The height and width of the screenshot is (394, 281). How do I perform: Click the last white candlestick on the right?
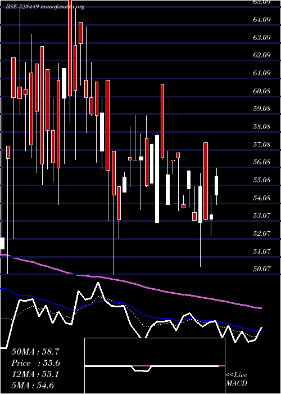coord(216,186)
